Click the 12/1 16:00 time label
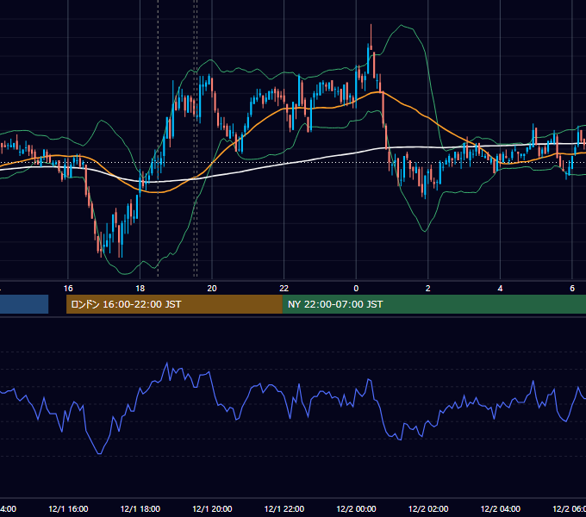This screenshot has width=586, height=517. tap(68, 508)
